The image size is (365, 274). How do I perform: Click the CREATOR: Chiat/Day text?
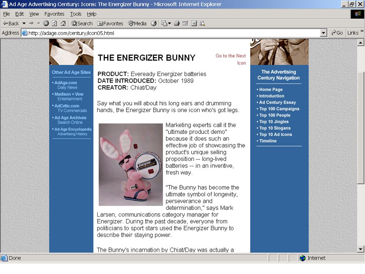click(127, 88)
